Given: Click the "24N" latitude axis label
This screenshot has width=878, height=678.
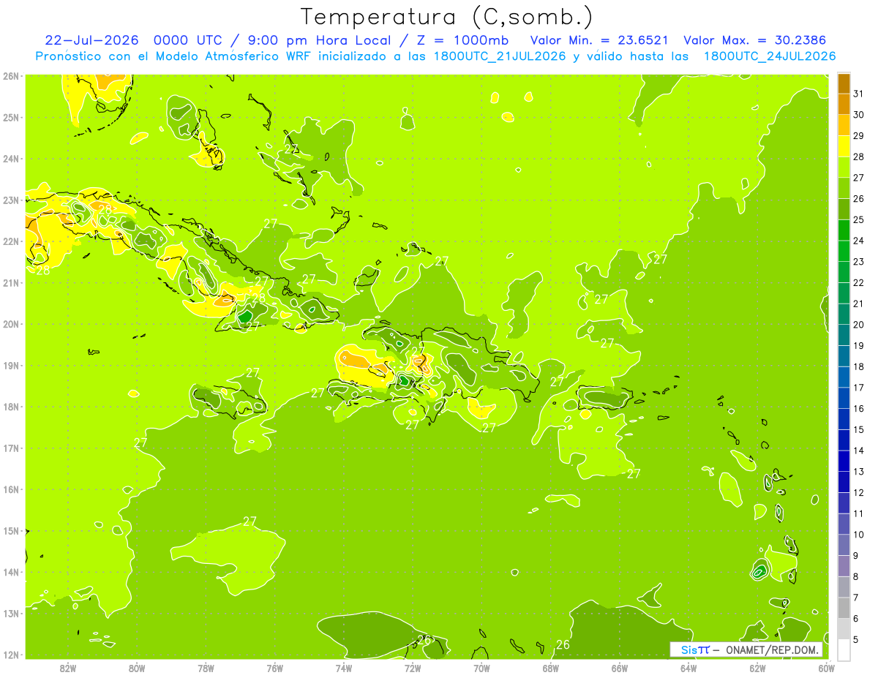Looking at the screenshot, I should (x=11, y=159).
